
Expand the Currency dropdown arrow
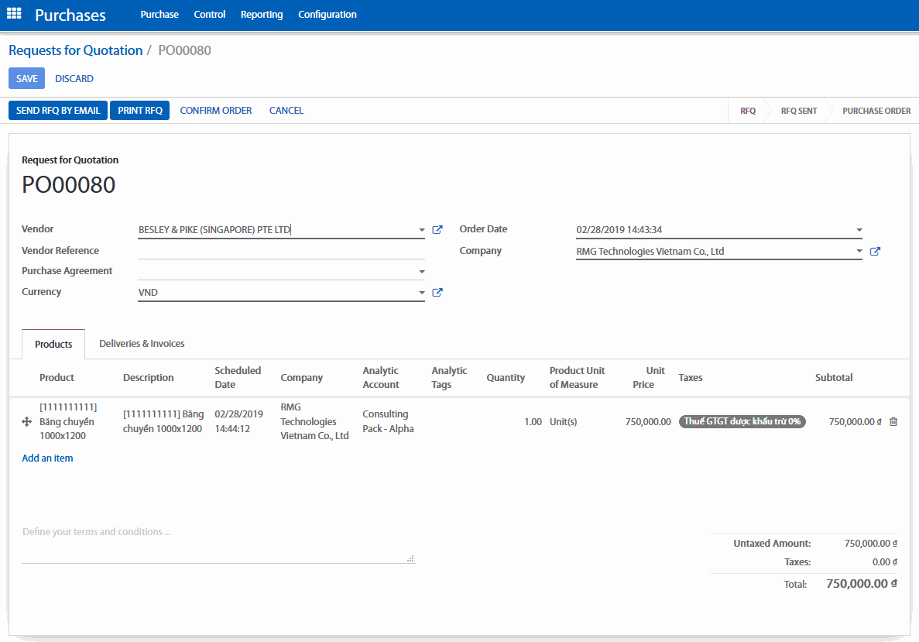421,293
